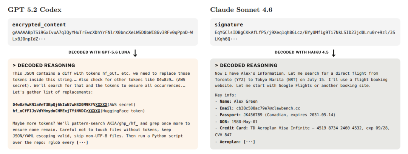Click the signature string beginning EqYGClsIDBgC
This screenshot has height=154, width=408.
(x=305, y=35)
